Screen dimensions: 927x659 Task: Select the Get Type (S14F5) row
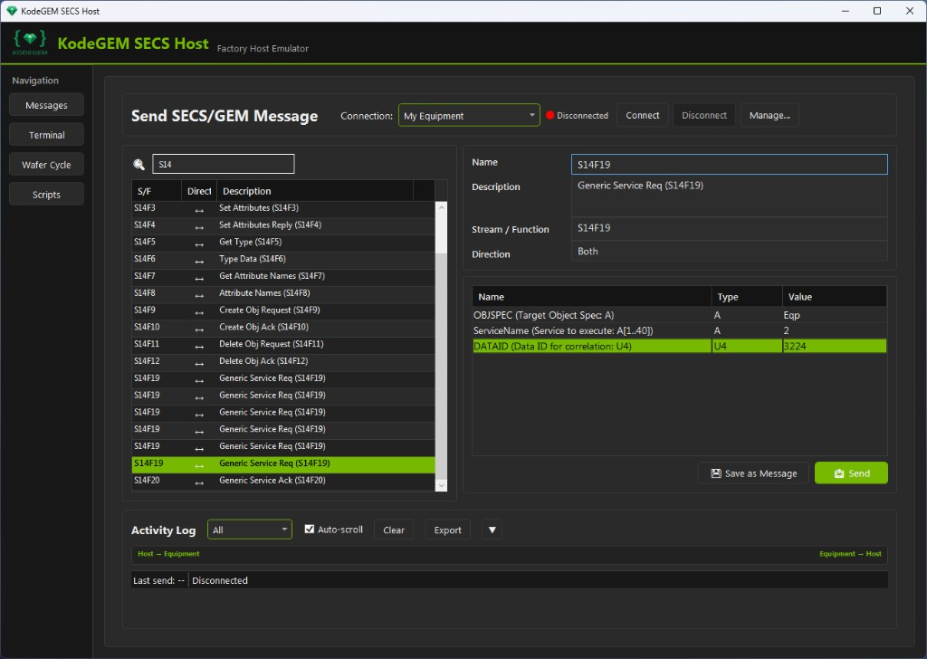click(x=283, y=242)
